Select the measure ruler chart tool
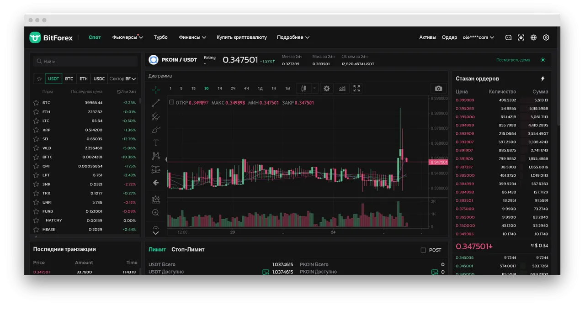 click(x=156, y=200)
